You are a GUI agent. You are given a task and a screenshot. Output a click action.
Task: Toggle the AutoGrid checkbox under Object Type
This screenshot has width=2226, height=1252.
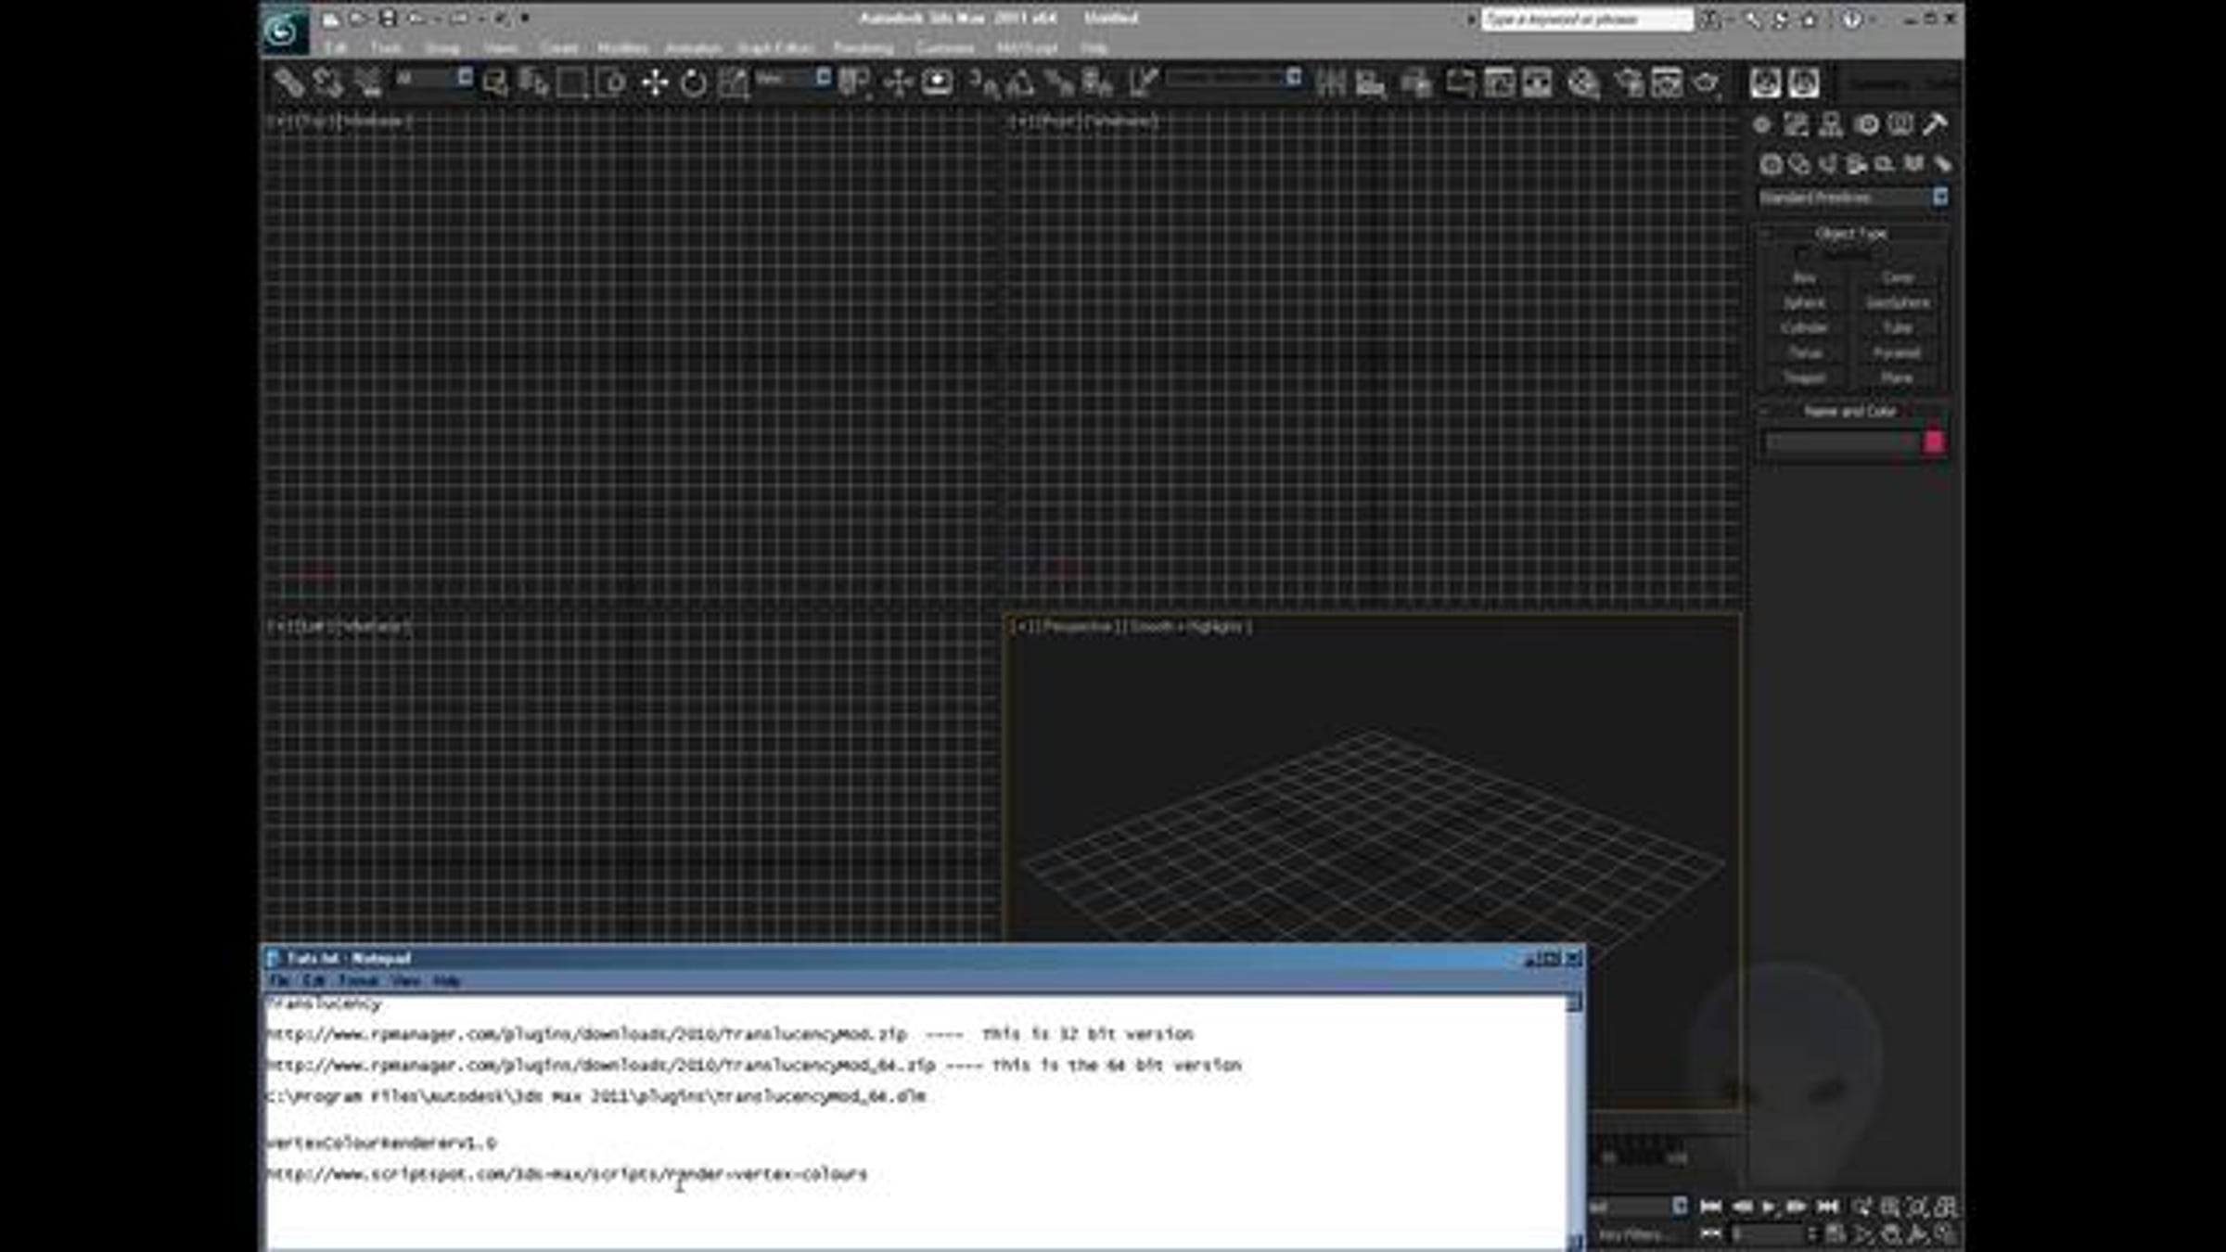coord(1801,254)
